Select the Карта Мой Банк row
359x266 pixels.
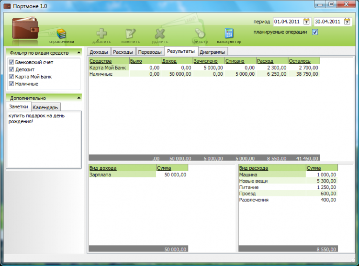[204, 68]
